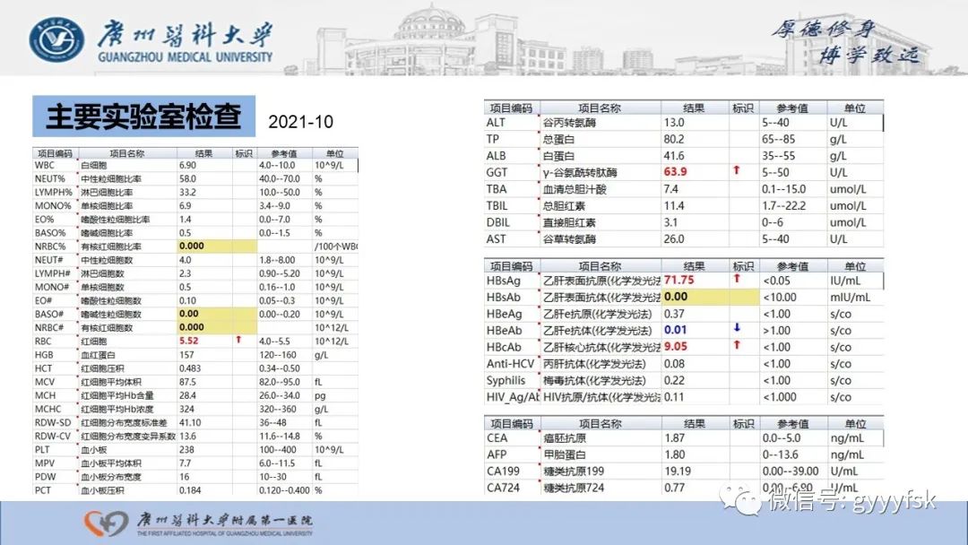The width and height of the screenshot is (968, 545).
Task: Select the CEA result 1.87
Action: tap(675, 437)
